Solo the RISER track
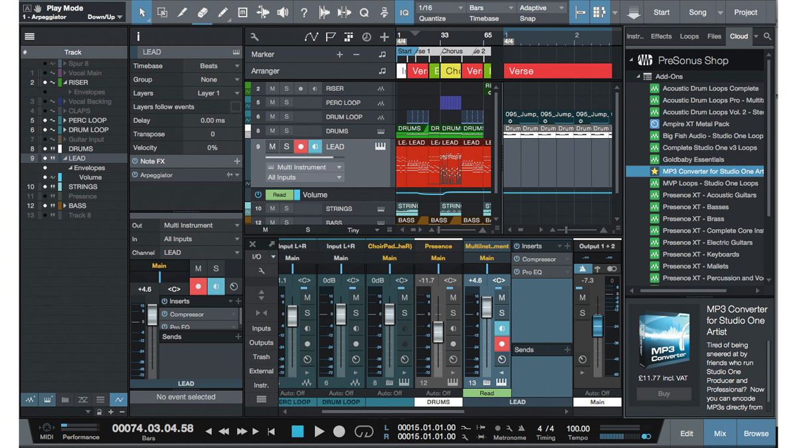 (287, 88)
